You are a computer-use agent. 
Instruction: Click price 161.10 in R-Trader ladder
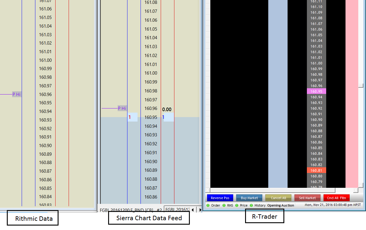point(316,7)
